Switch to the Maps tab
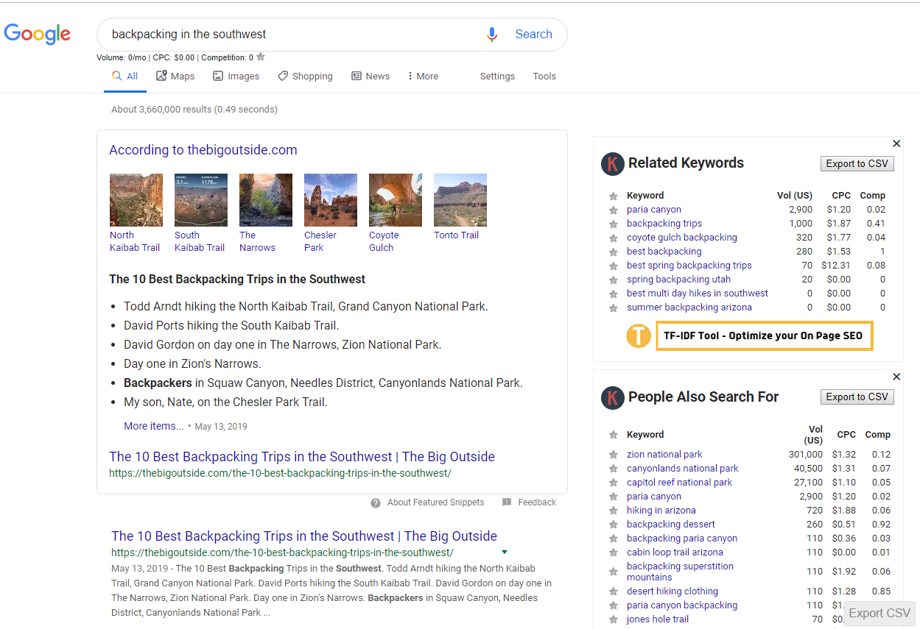Image resolution: width=920 pixels, height=629 pixels. pos(175,77)
